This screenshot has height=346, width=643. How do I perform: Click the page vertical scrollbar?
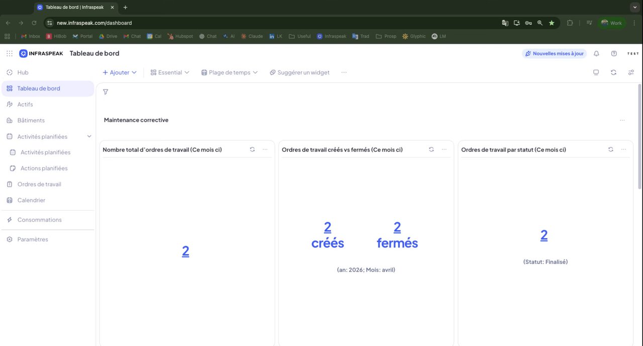coord(639,136)
